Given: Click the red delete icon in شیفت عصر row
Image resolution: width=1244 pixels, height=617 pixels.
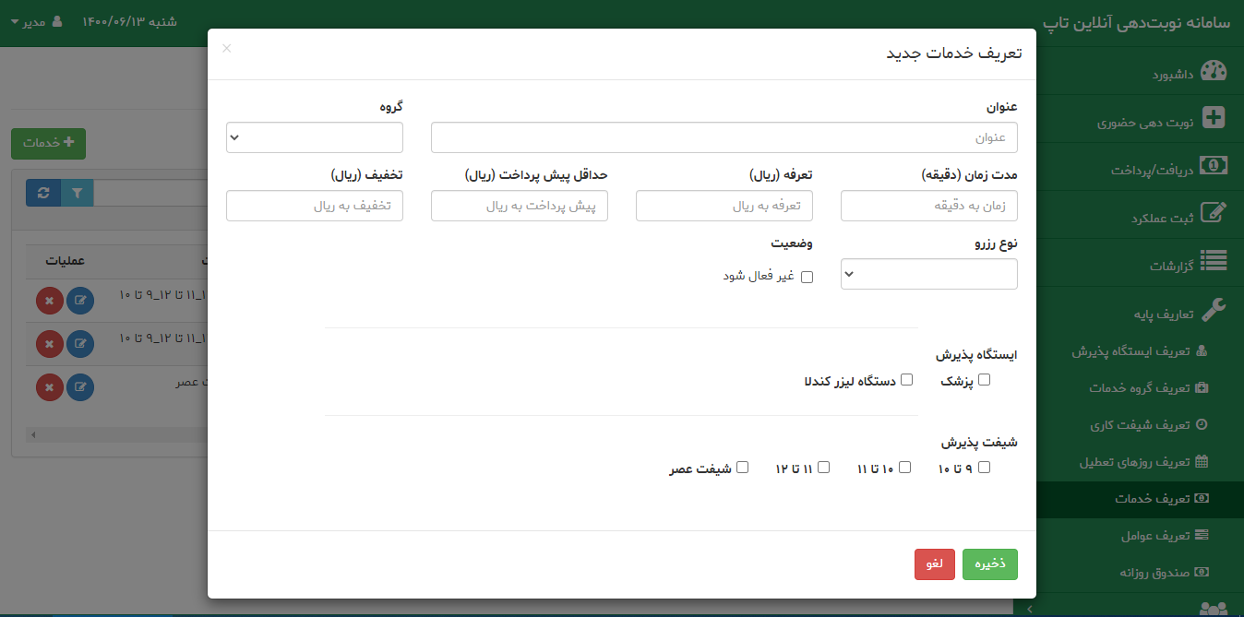Looking at the screenshot, I should coord(50,387).
